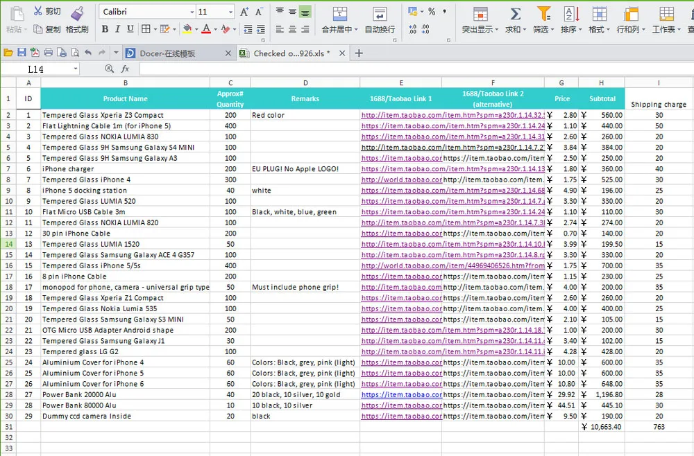Viewport: 694px width, 456px height.
Task: Click the fill color yellow paint bucket
Action: pyautogui.click(x=187, y=29)
